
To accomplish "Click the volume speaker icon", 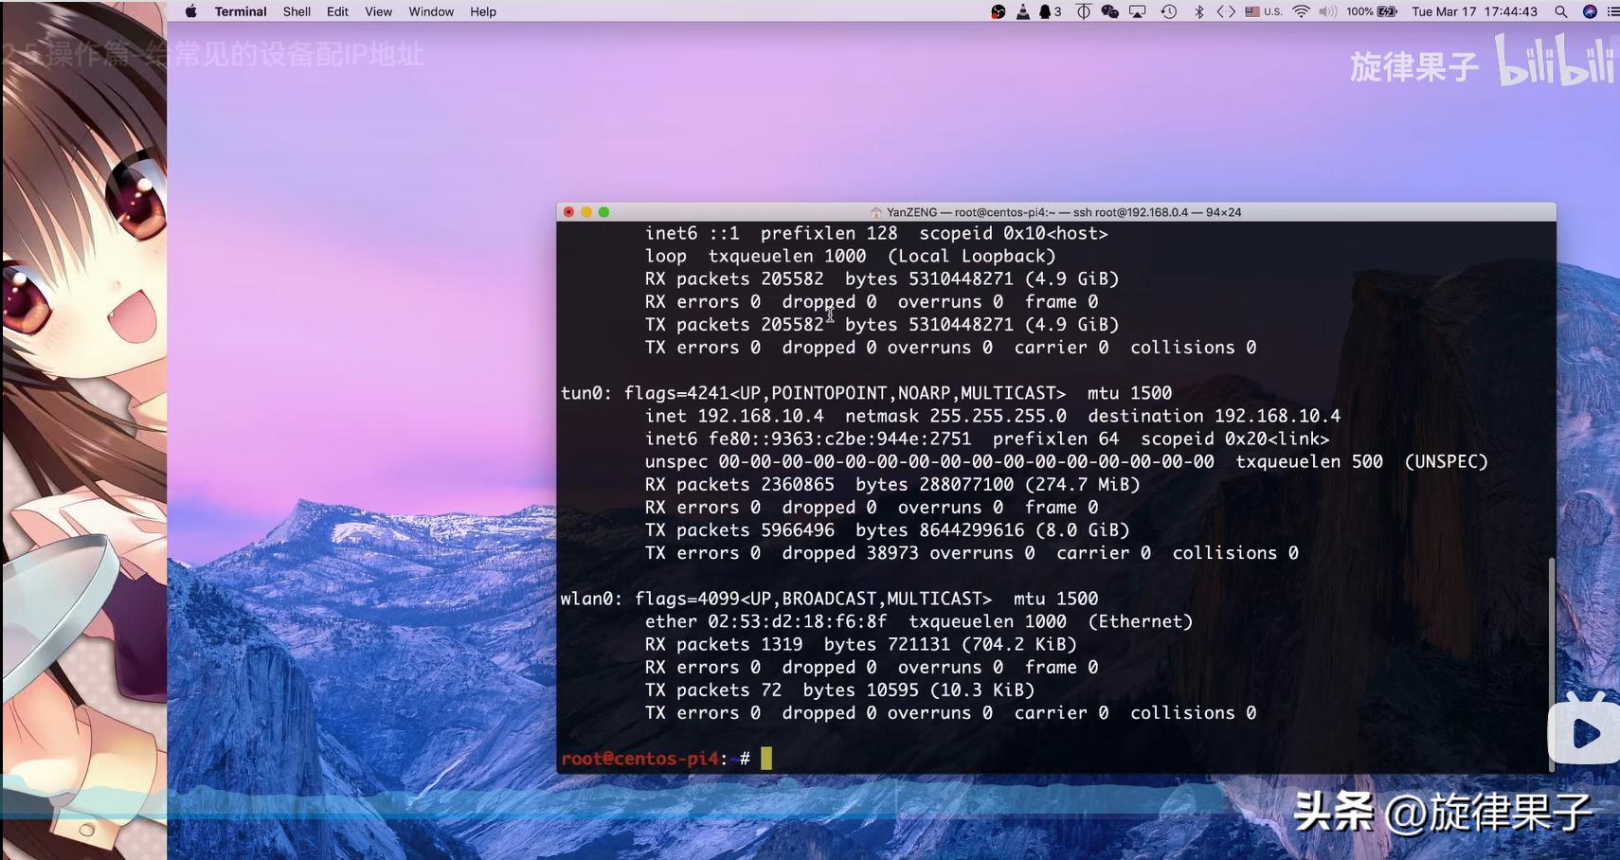I will pyautogui.click(x=1327, y=11).
